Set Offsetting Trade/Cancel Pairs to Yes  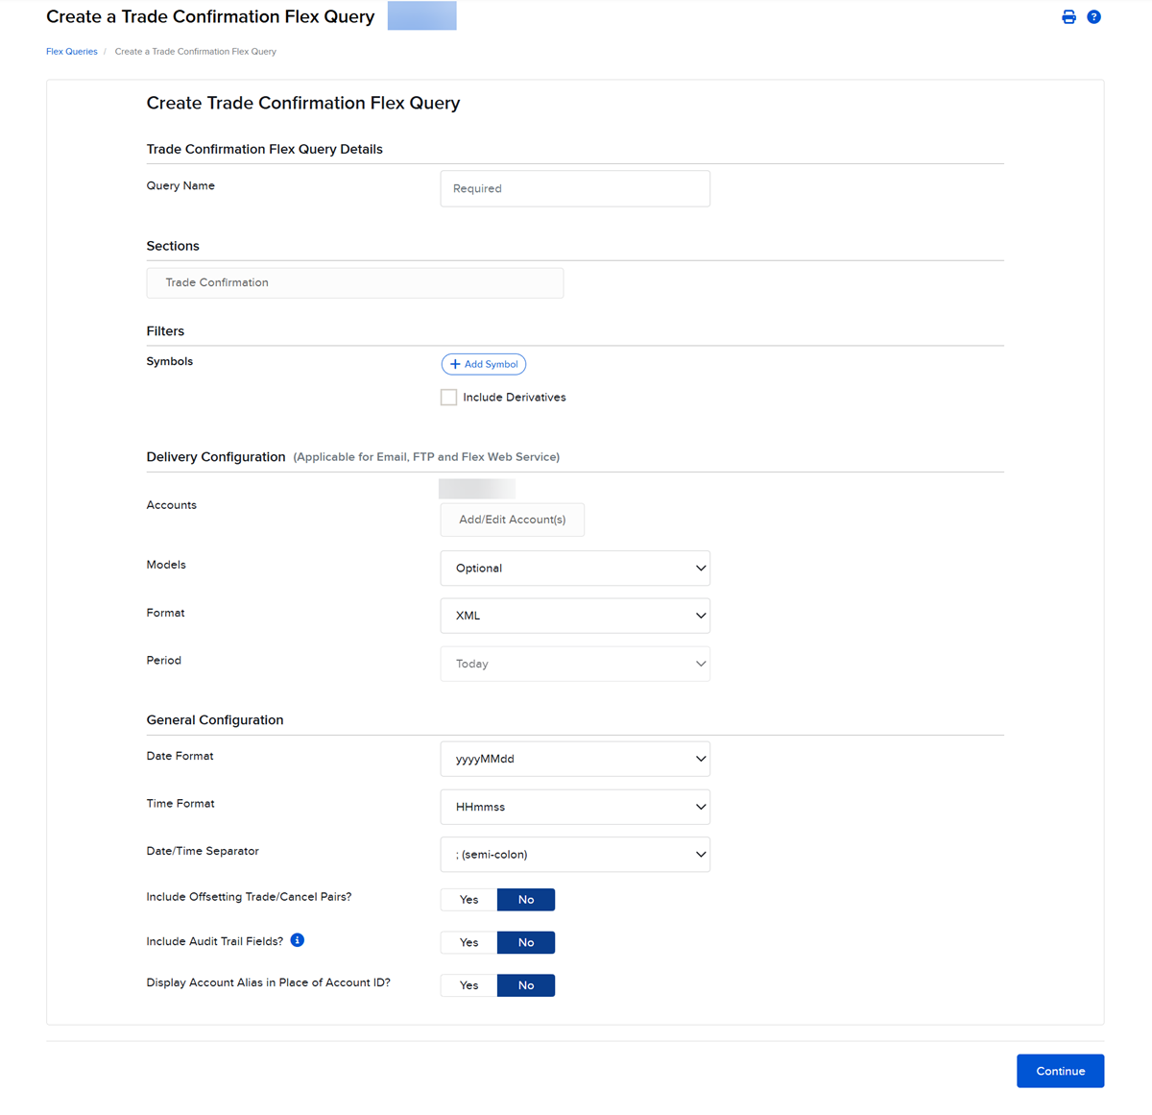(x=468, y=900)
